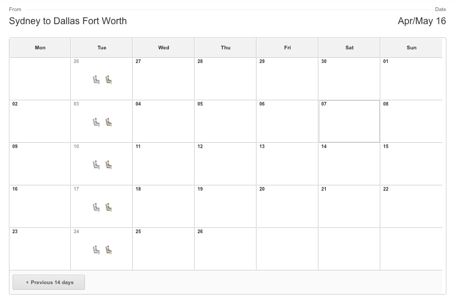Click the grey seat icon on Tuesday 26
Viewport: 459px width, 303px height.
point(97,80)
